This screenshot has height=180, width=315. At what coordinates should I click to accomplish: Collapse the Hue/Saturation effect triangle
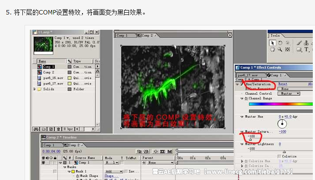(237, 85)
